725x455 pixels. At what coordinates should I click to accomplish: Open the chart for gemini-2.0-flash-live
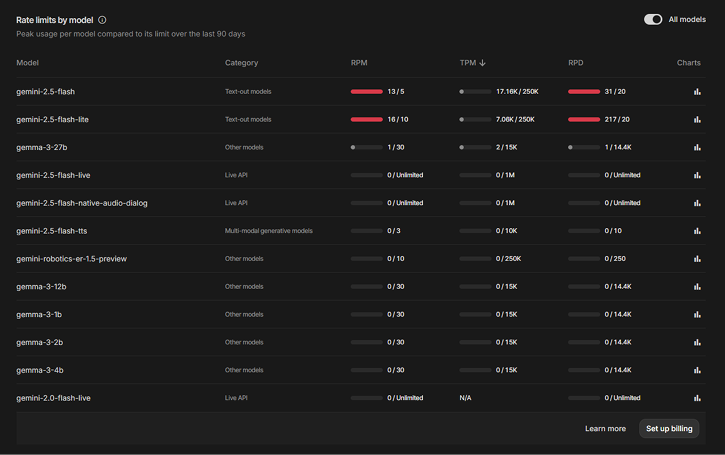697,398
